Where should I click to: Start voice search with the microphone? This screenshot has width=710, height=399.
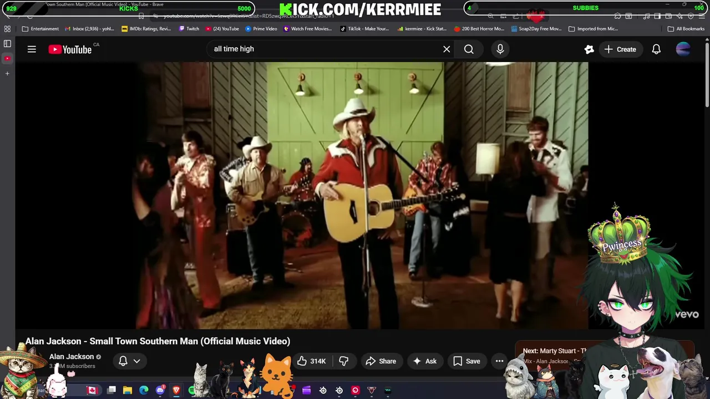tap(500, 49)
